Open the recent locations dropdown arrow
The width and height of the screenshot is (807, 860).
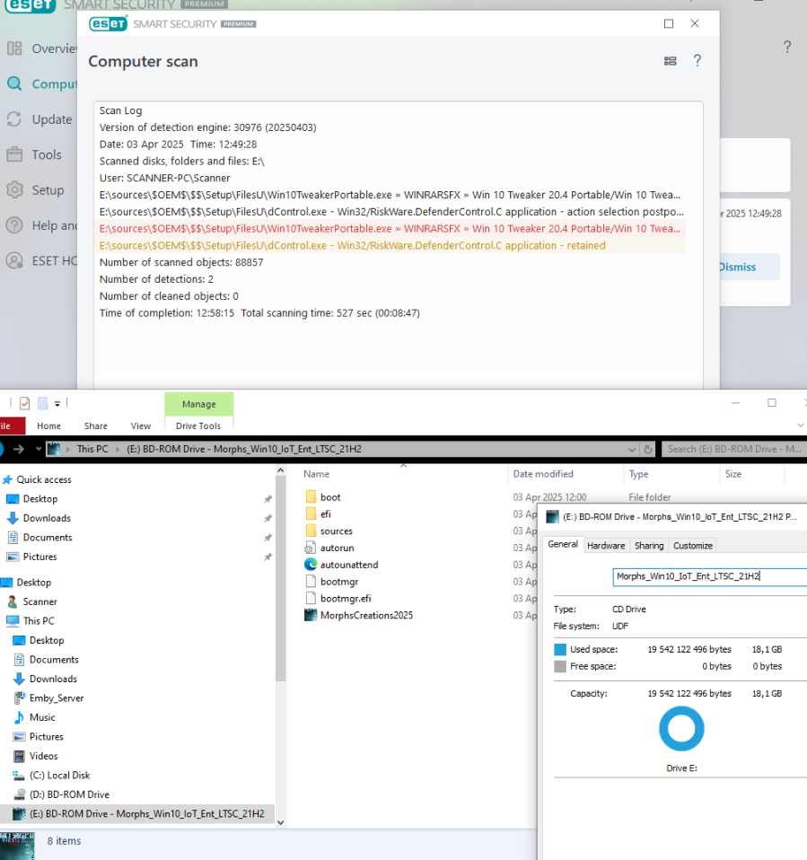click(39, 449)
